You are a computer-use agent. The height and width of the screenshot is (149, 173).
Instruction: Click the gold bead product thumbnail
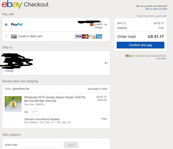[13, 104]
